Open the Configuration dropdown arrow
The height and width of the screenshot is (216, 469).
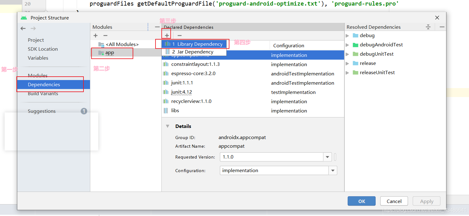[333, 171]
